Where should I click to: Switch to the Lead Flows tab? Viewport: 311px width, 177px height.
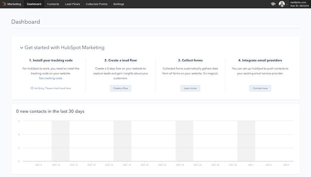point(73,4)
